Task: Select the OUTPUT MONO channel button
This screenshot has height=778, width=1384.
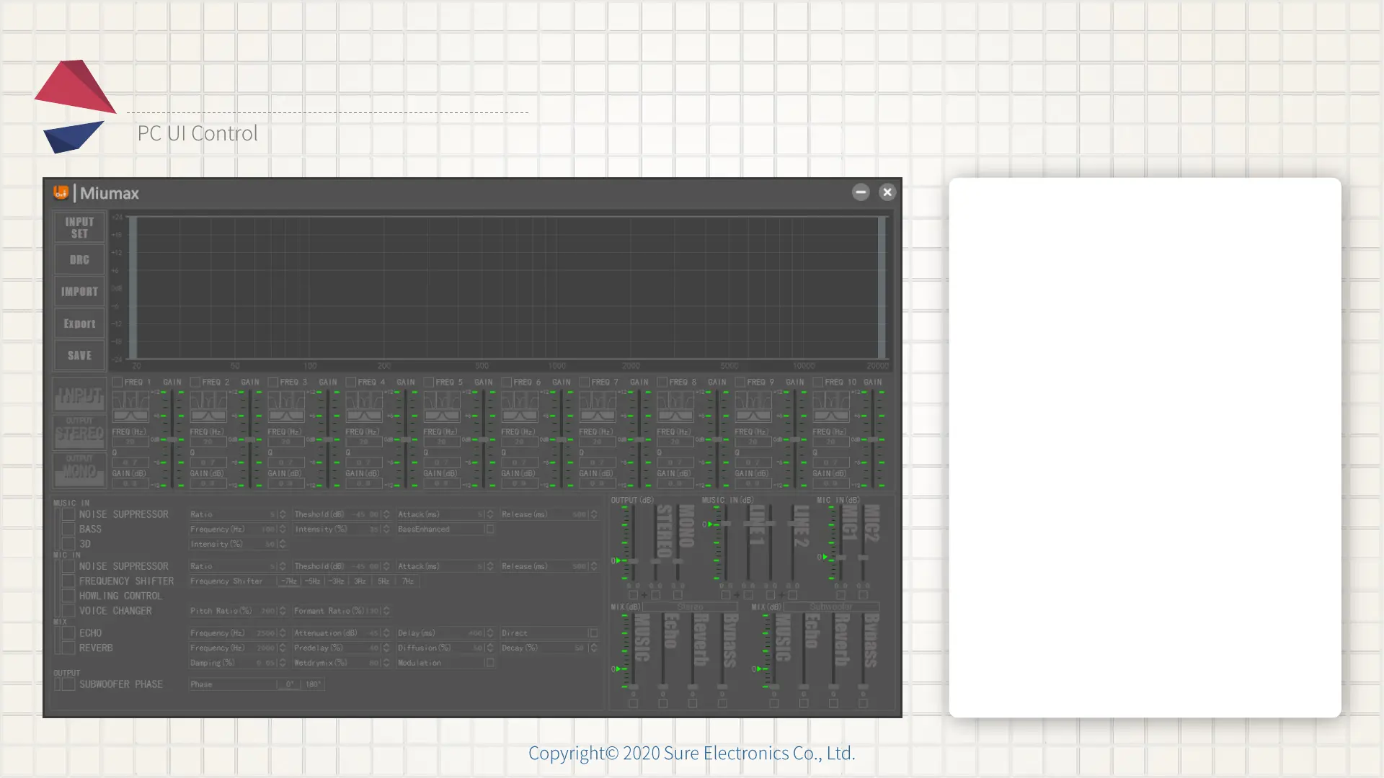Action: point(79,470)
